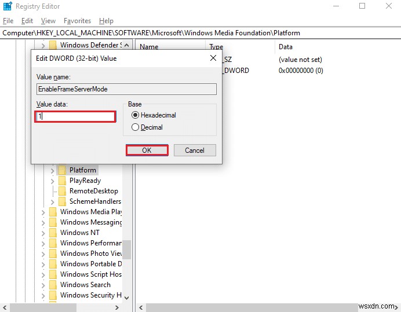The height and width of the screenshot is (312, 401).
Task: Click the RemoteDesktop folder icon
Action: click(x=62, y=191)
